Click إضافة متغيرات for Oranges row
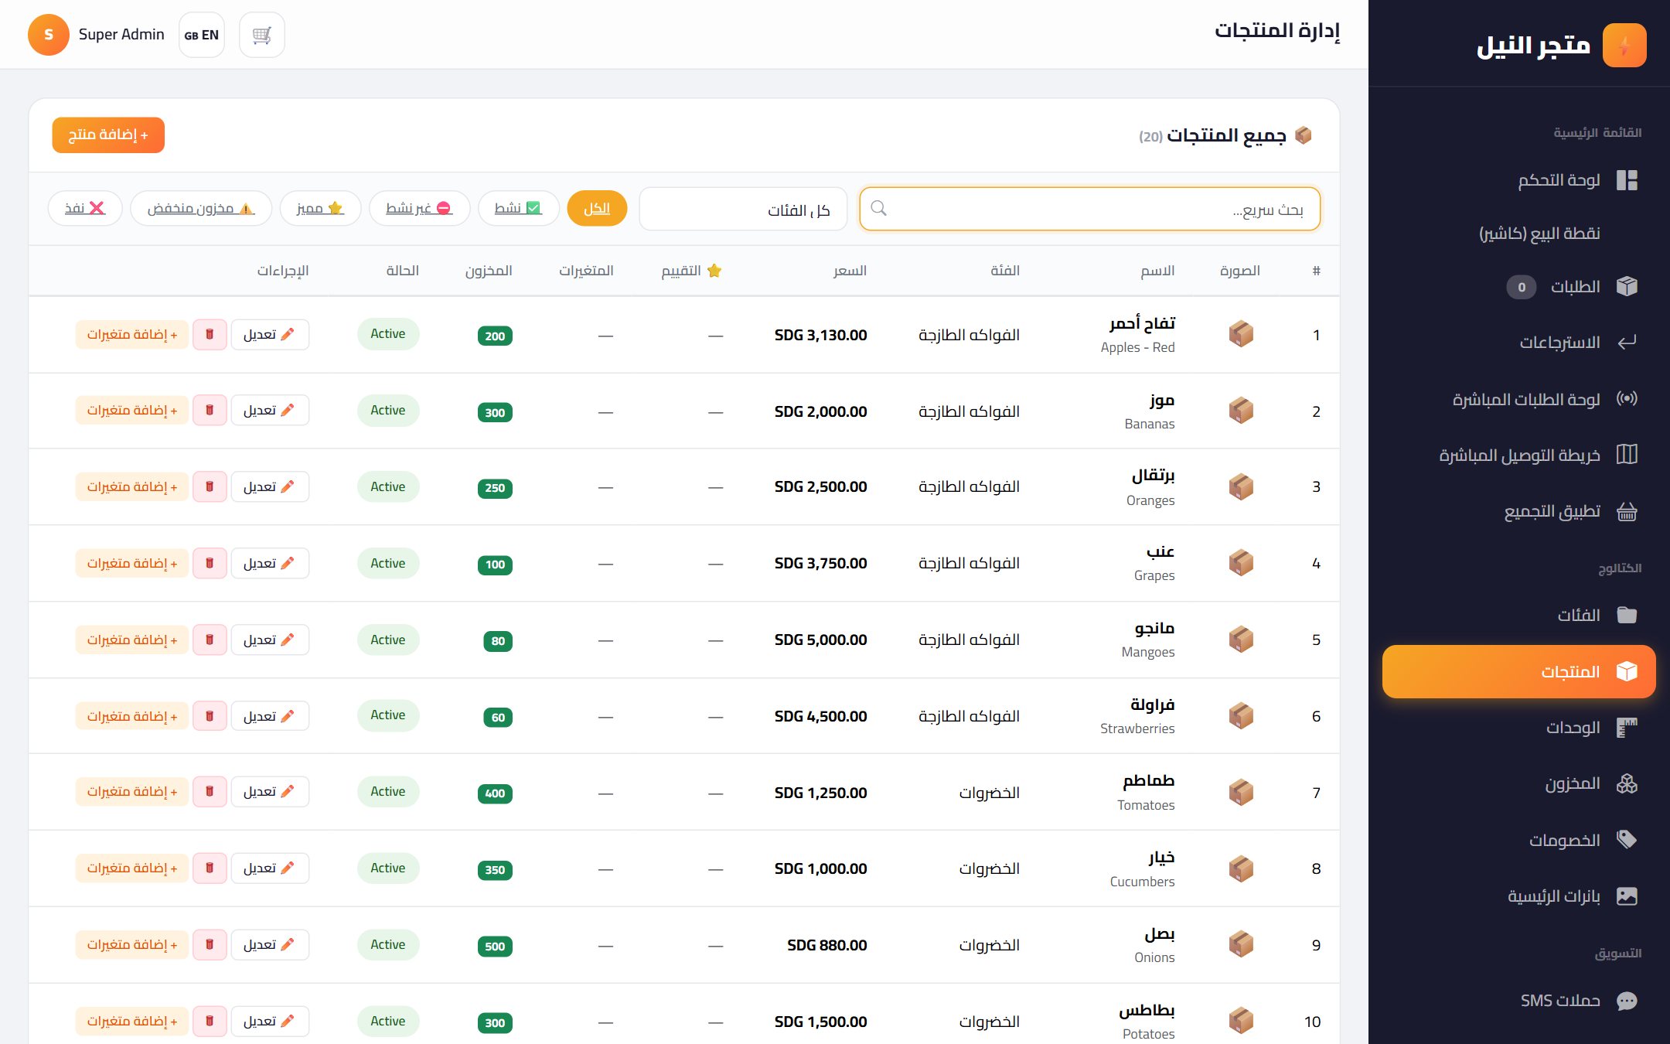Viewport: 1670px width, 1044px height. 132,487
